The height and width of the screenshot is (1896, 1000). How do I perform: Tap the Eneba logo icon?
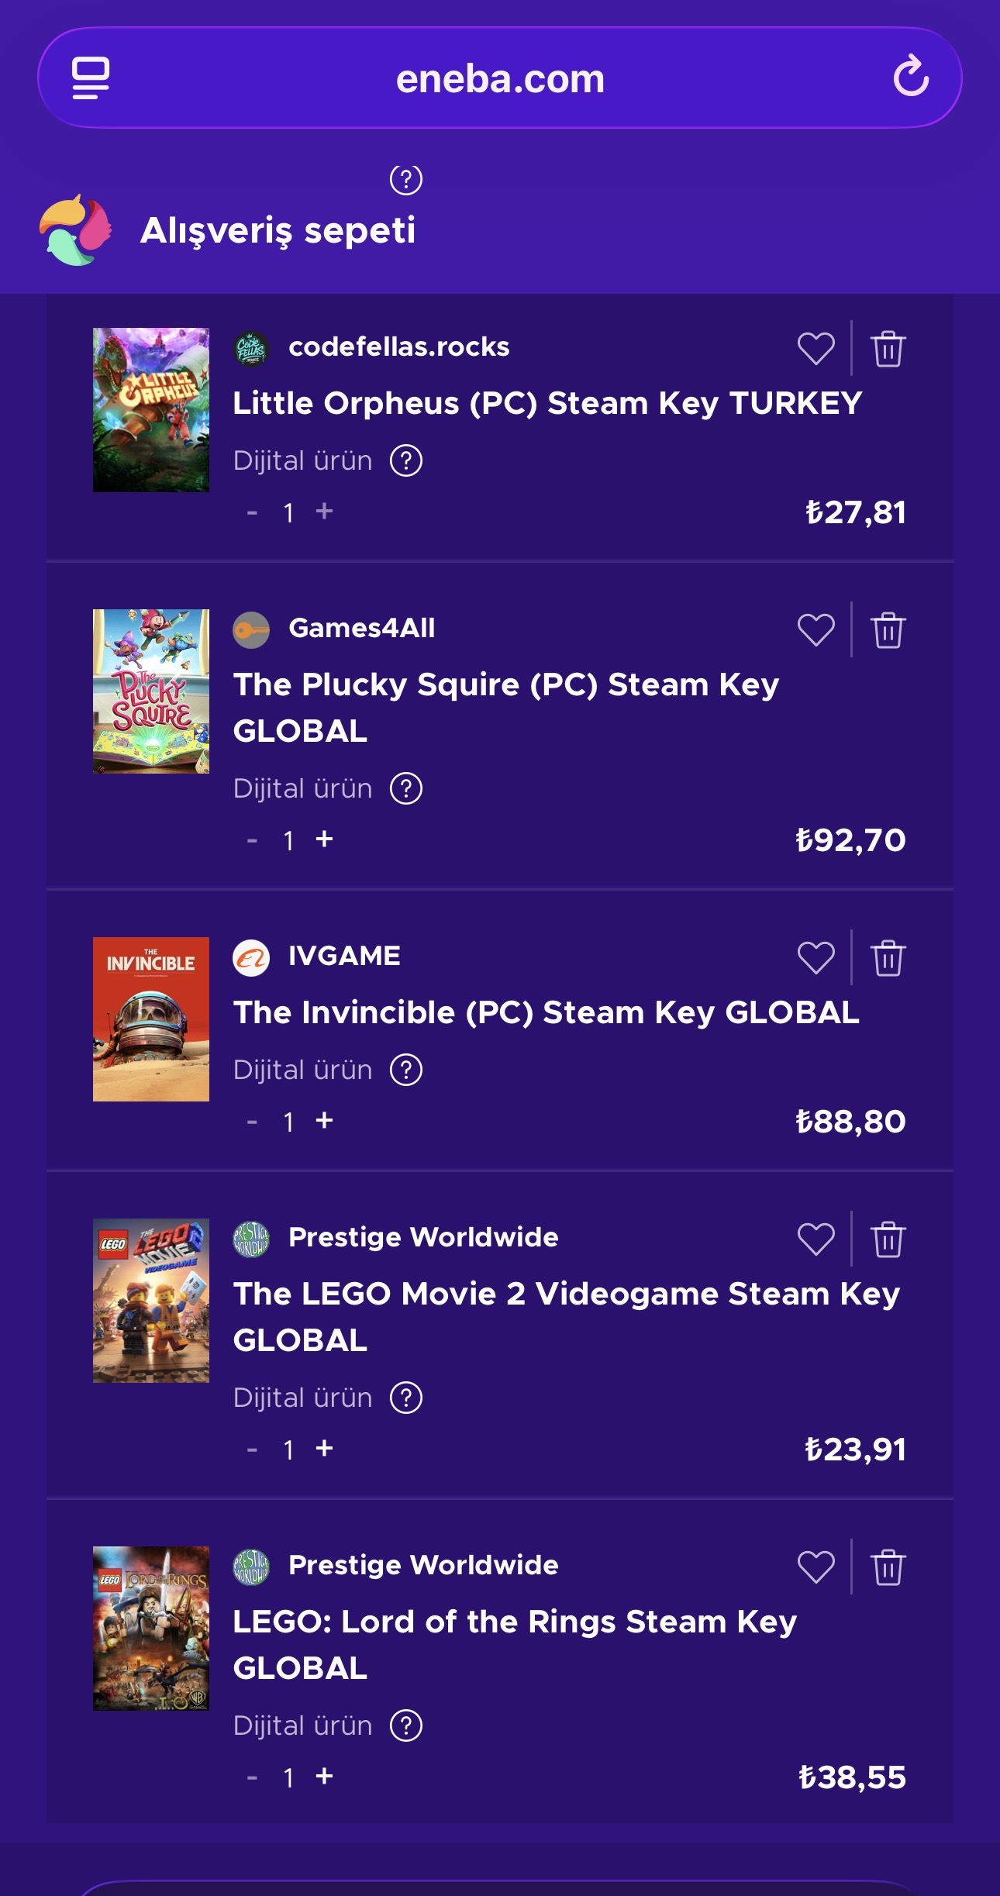75,230
